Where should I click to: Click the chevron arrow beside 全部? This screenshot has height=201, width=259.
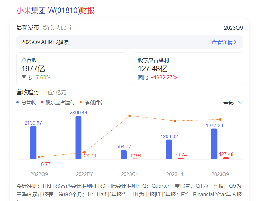tap(240, 103)
